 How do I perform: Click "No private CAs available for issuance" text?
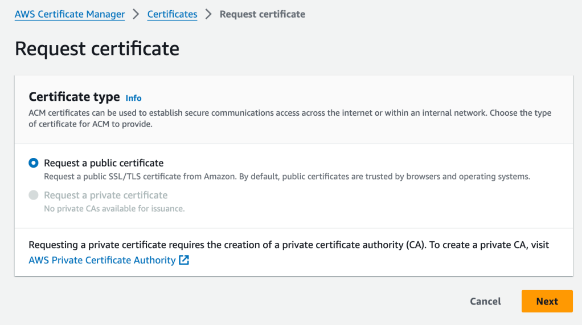click(x=114, y=209)
